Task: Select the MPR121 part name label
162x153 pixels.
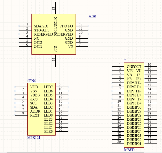Action: [34, 138]
